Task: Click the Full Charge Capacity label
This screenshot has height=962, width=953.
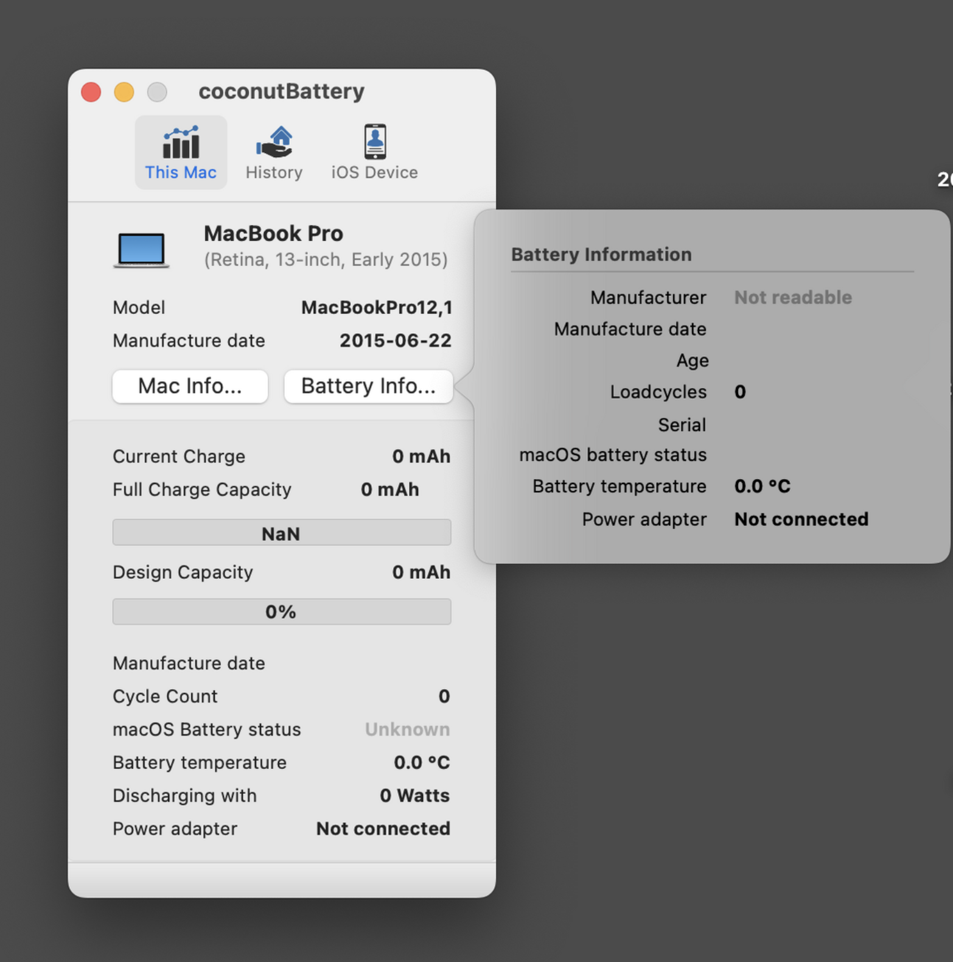Action: point(202,490)
